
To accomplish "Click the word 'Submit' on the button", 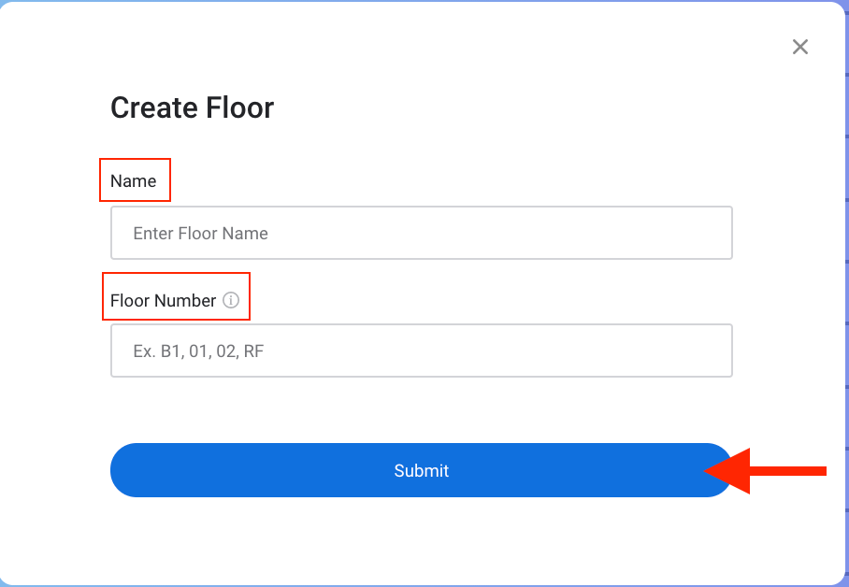I will tap(421, 471).
